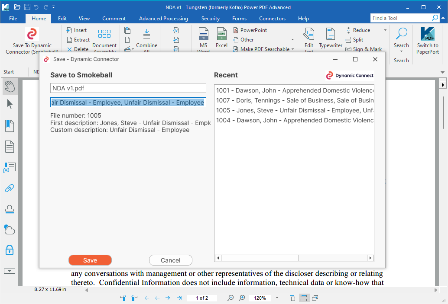Click the zoom in magnifier icon

coord(242,298)
